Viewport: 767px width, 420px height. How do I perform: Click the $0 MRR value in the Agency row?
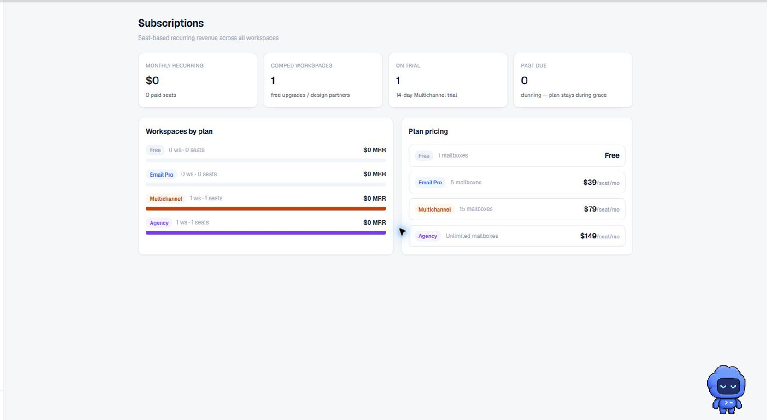click(x=375, y=223)
